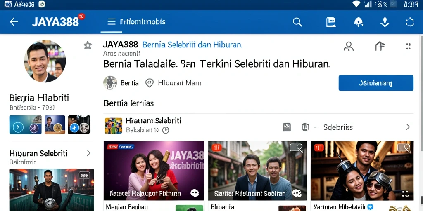Click the share arrow icon beside title
The image size is (423, 211).
(380, 46)
